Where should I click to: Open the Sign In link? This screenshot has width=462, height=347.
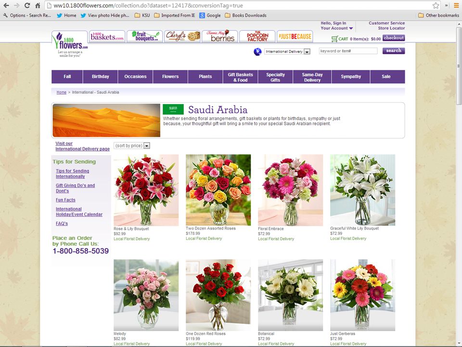tap(339, 23)
